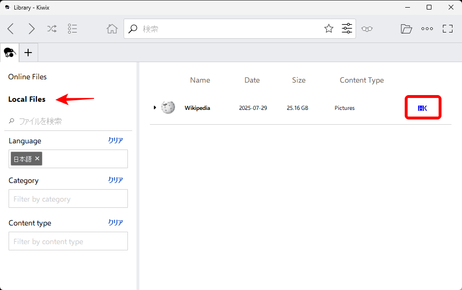The width and height of the screenshot is (462, 290).
Task: Bookmark with the star icon
Action: [329, 29]
